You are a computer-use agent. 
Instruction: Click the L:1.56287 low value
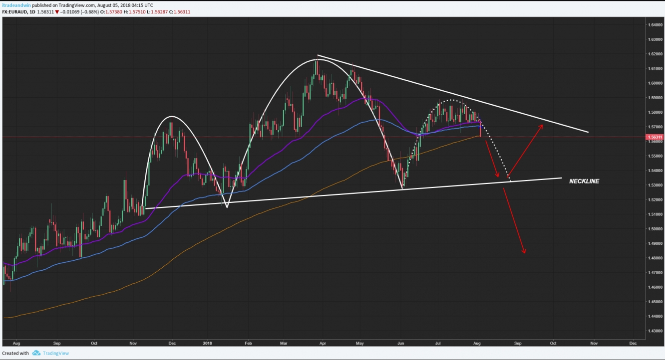tap(158, 11)
